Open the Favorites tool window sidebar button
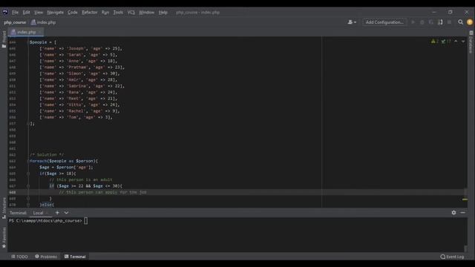The image size is (475, 267). 4,238
